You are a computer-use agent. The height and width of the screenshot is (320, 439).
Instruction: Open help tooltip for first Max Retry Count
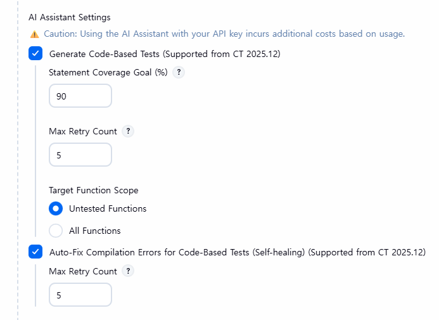pos(128,131)
